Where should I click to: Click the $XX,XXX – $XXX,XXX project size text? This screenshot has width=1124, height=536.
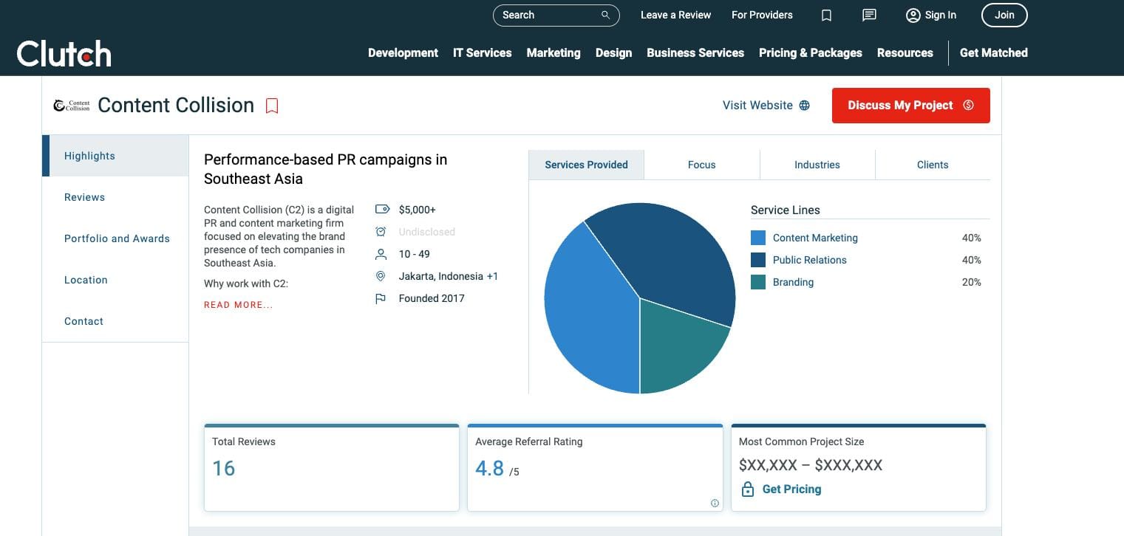(811, 465)
